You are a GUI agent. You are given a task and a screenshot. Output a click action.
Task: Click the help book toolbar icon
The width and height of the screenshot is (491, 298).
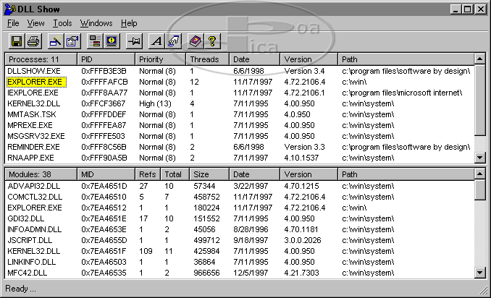tap(196, 41)
